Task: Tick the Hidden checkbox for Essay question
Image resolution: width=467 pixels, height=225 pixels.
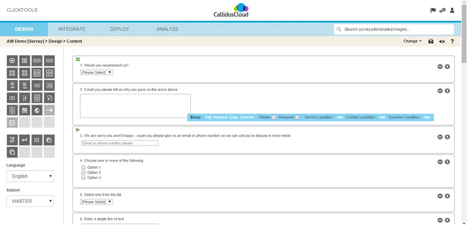Action: coord(274,117)
